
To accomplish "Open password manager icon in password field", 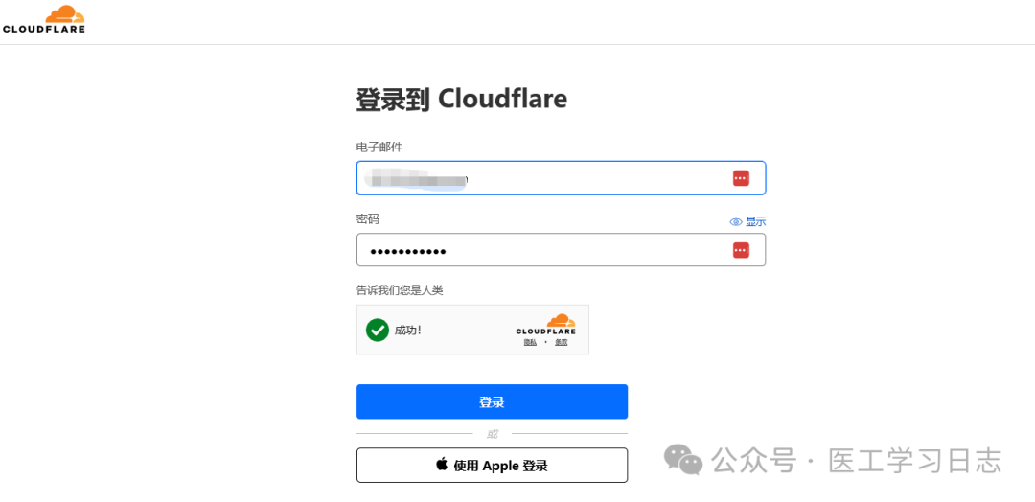I will 741,250.
